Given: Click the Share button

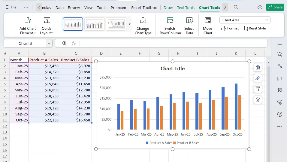Looking at the screenshot, I should (x=275, y=7).
